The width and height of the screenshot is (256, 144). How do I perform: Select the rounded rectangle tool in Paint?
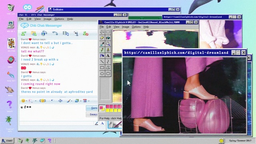[108, 74]
